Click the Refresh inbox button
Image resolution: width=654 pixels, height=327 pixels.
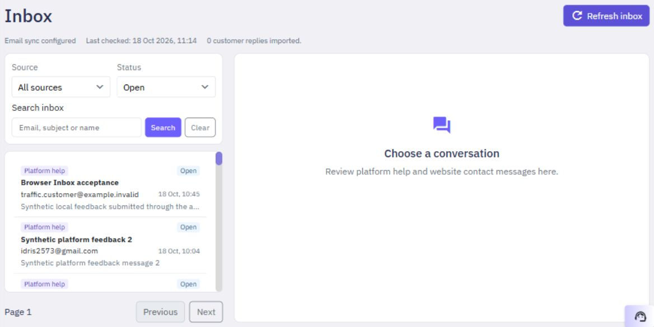pyautogui.click(x=606, y=16)
